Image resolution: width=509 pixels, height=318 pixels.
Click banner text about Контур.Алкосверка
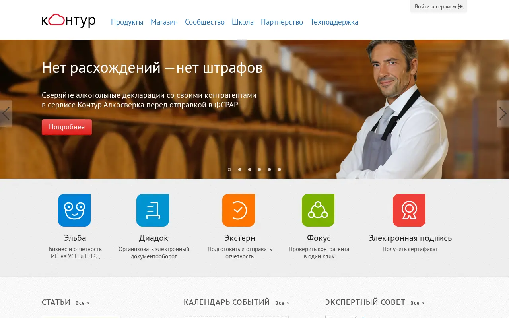[x=149, y=100]
